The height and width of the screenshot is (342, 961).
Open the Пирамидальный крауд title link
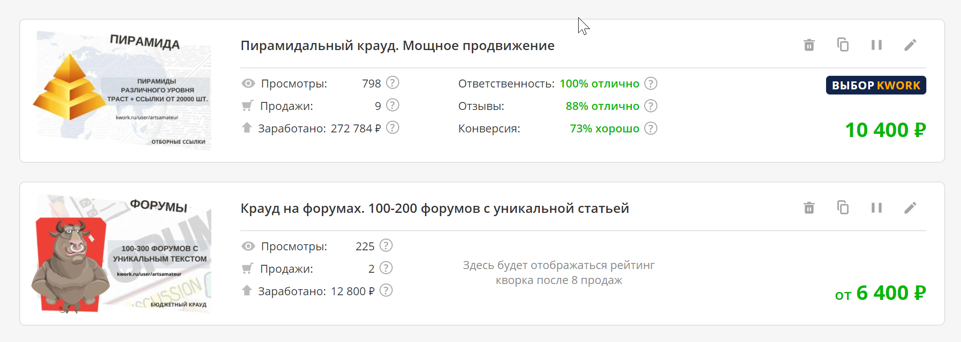397,46
